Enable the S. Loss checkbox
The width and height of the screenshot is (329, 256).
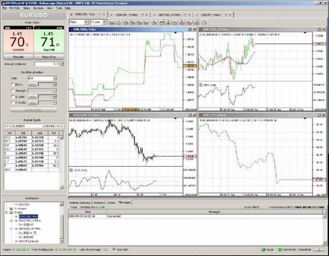click(x=13, y=97)
